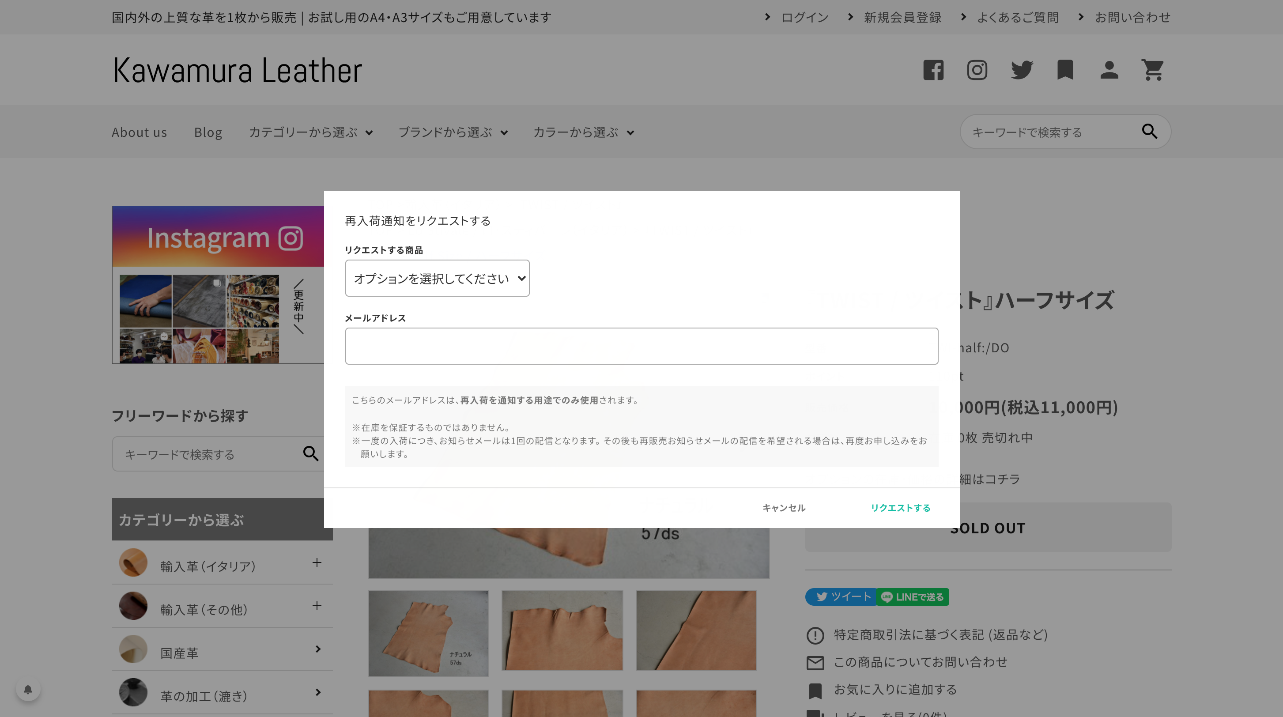Click the exclamation icon beside 特定商取引法
This screenshot has width=1283, height=717.
[815, 635]
